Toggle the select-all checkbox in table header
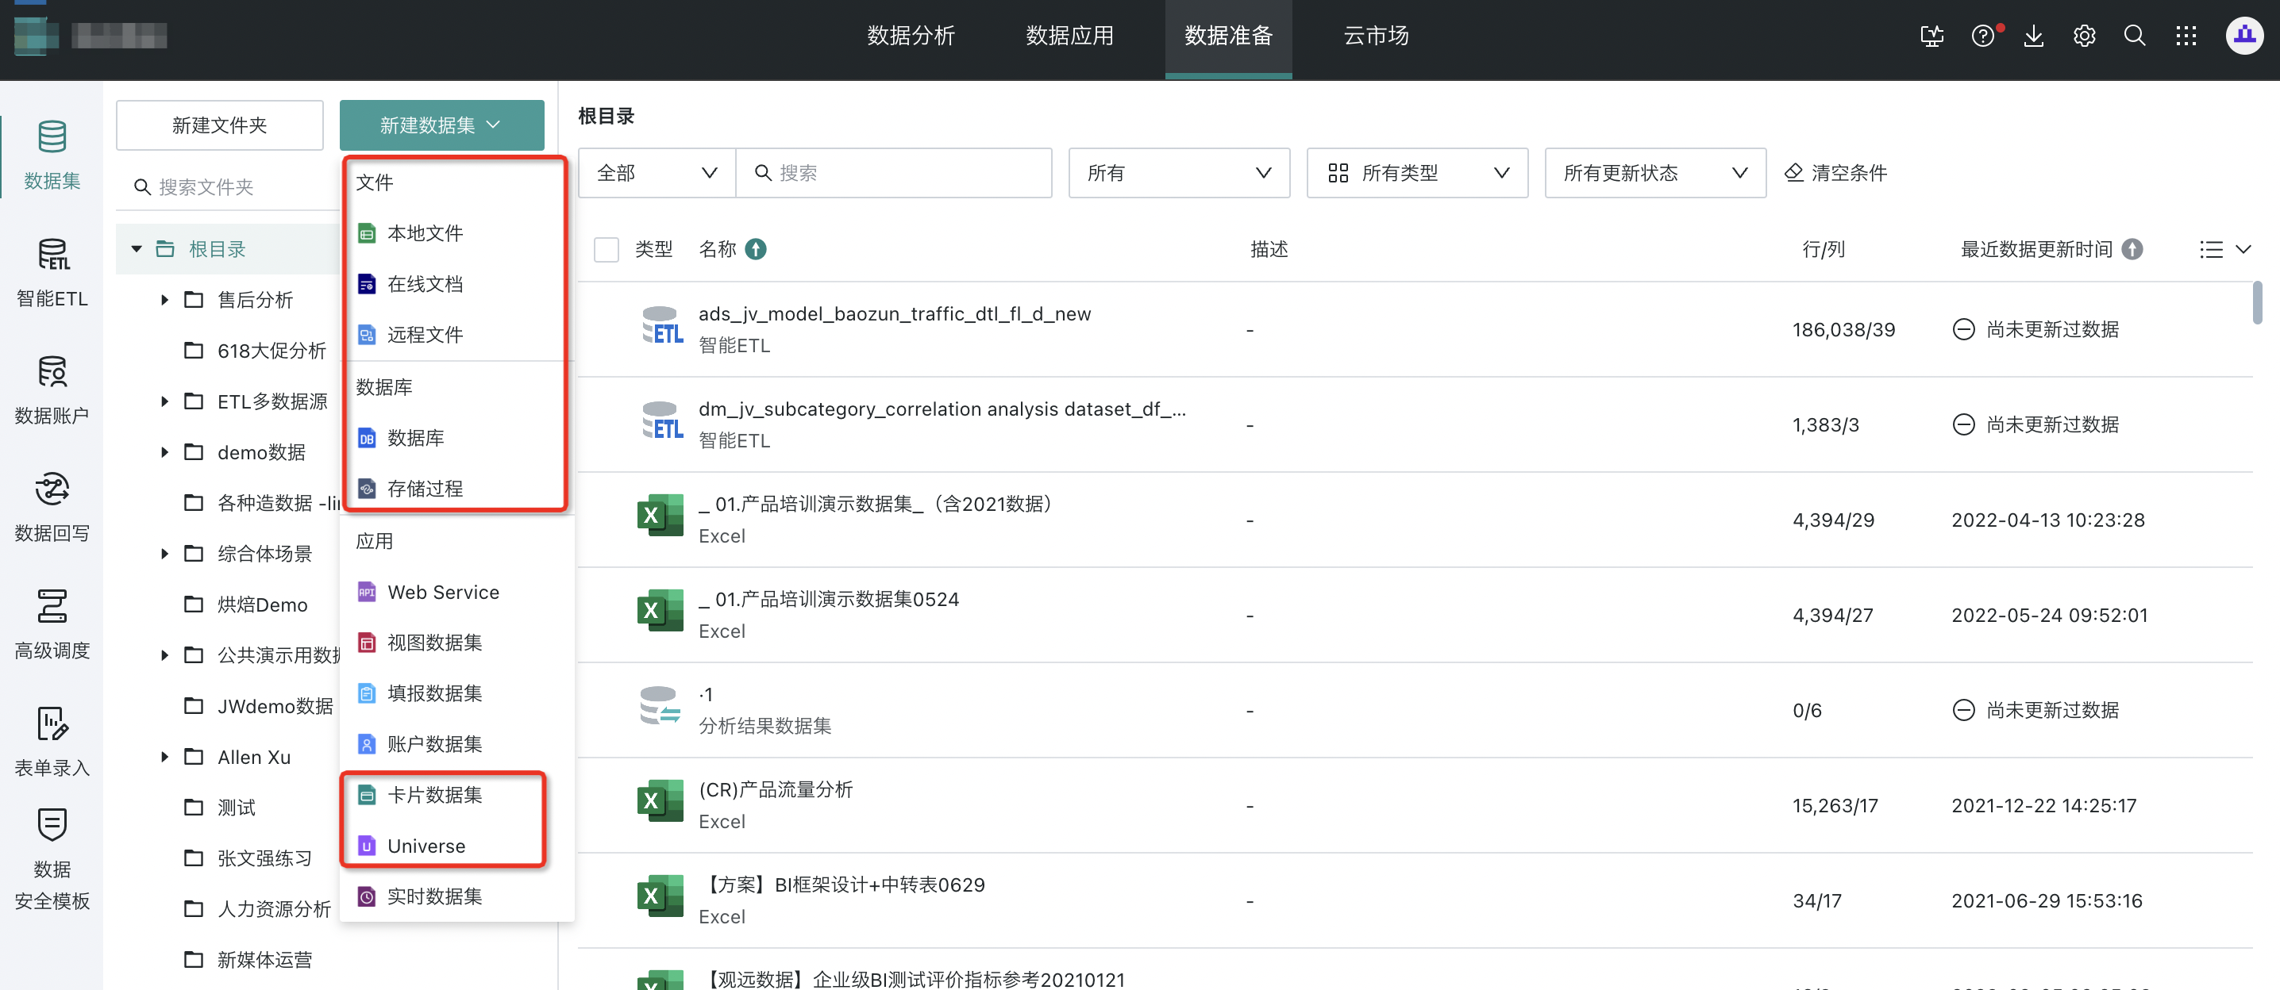 point(607,250)
